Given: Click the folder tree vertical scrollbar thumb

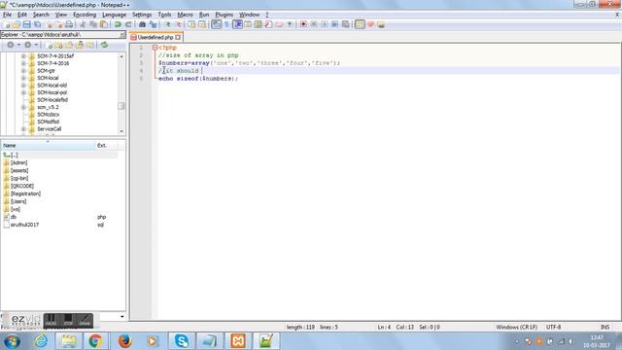Looking at the screenshot, I should [121, 106].
